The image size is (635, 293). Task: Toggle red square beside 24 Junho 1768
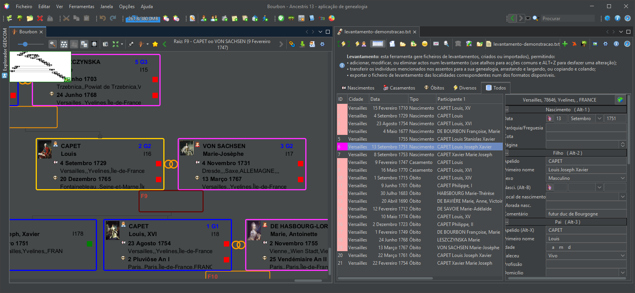point(155,95)
